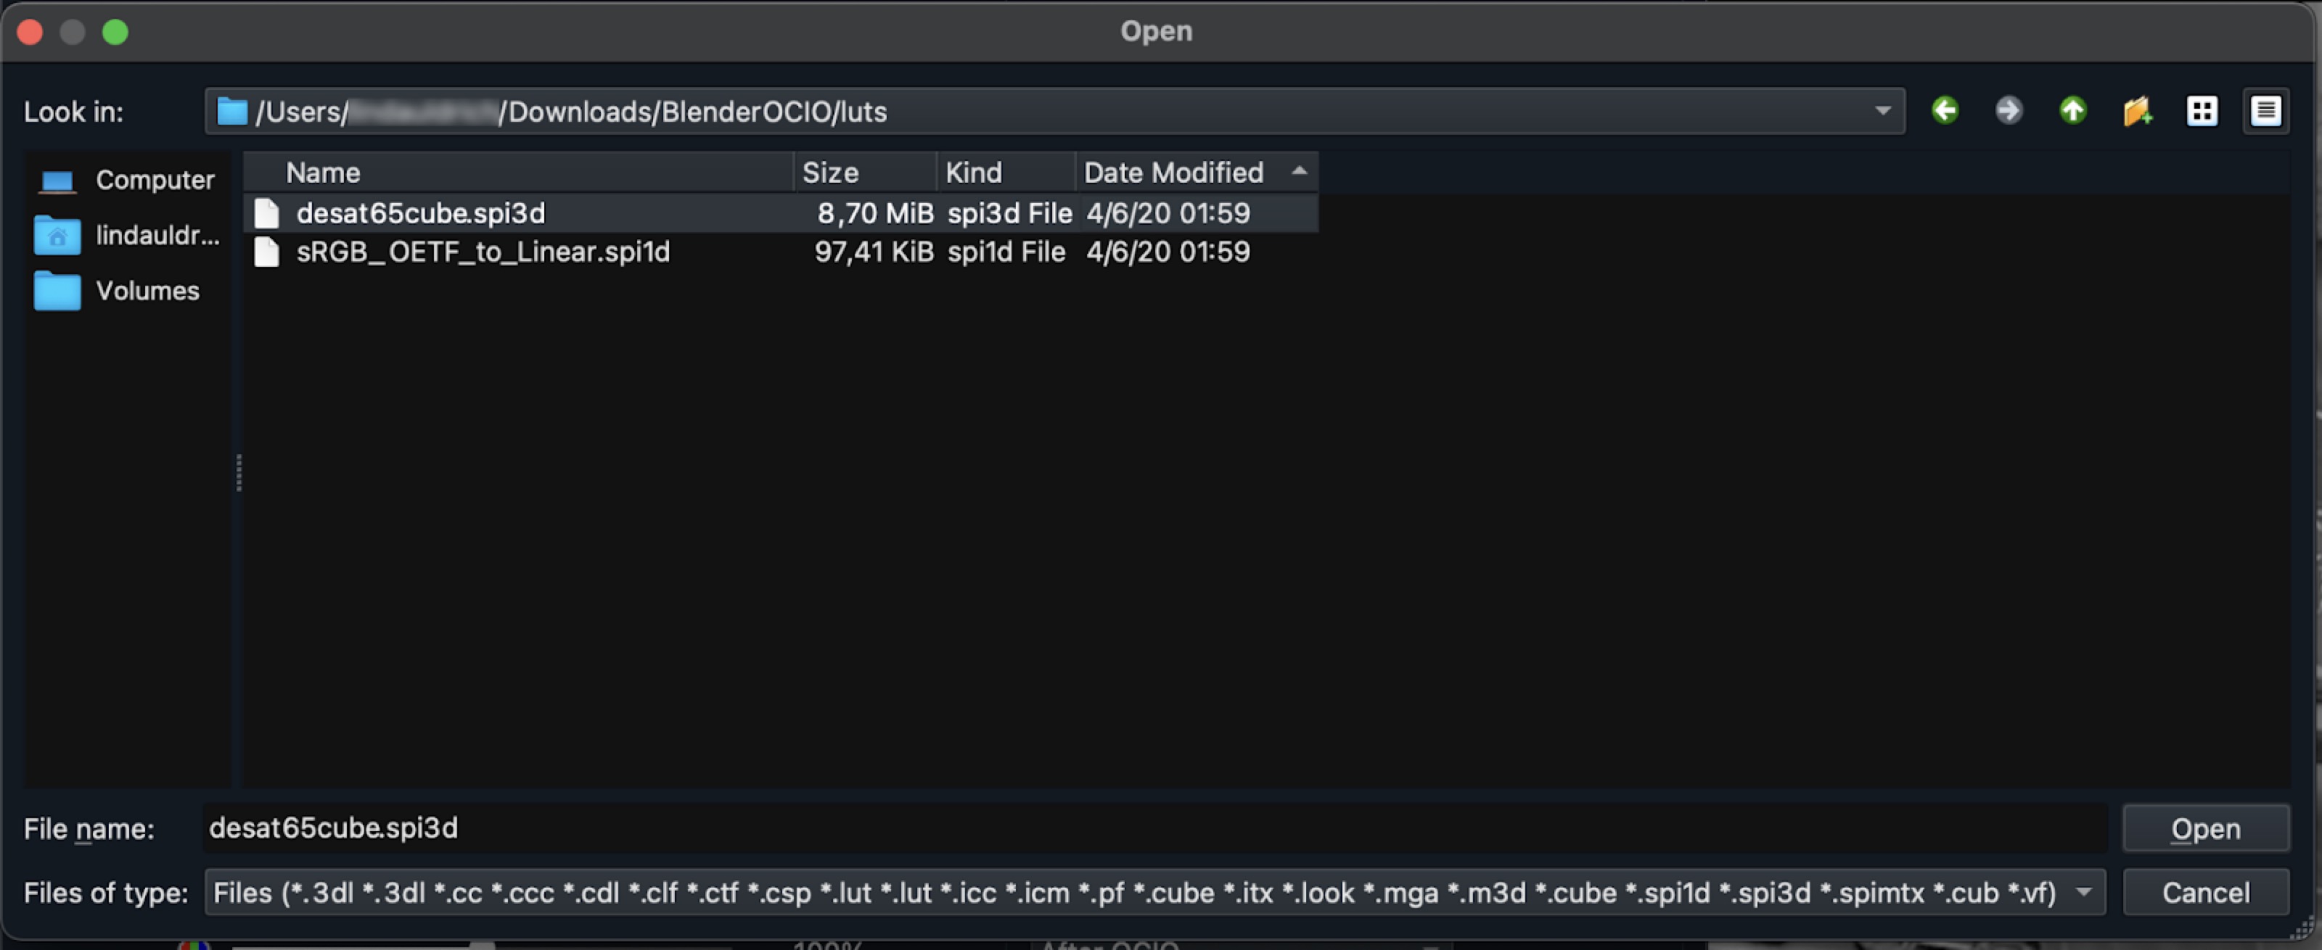The height and width of the screenshot is (950, 2322).
Task: Go back using the green left arrow
Action: coord(1945,111)
